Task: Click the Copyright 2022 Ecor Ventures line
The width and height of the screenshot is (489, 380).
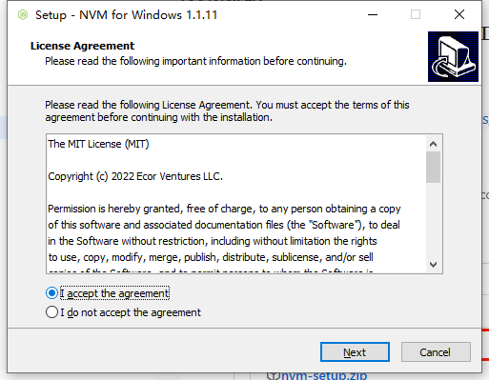Action: point(135,176)
